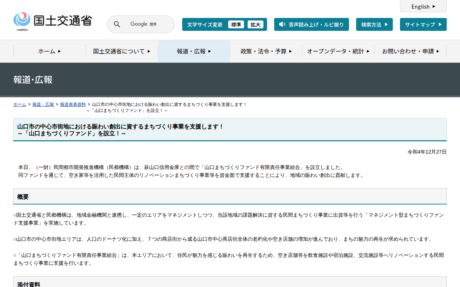Open the オープンデータ・統計 menu item
The image size is (460, 287).
[338, 51]
